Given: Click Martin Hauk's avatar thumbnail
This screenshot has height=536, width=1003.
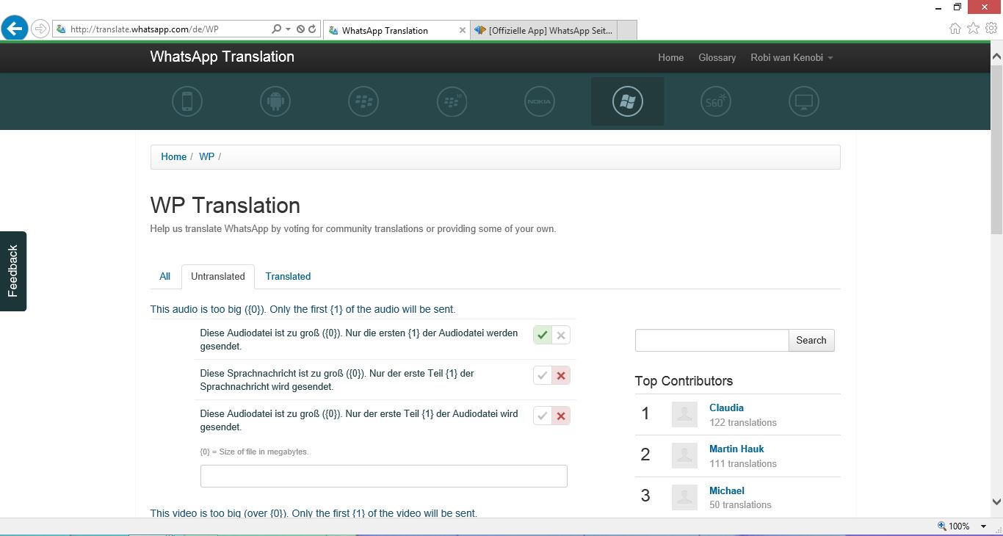Looking at the screenshot, I should [x=684, y=455].
